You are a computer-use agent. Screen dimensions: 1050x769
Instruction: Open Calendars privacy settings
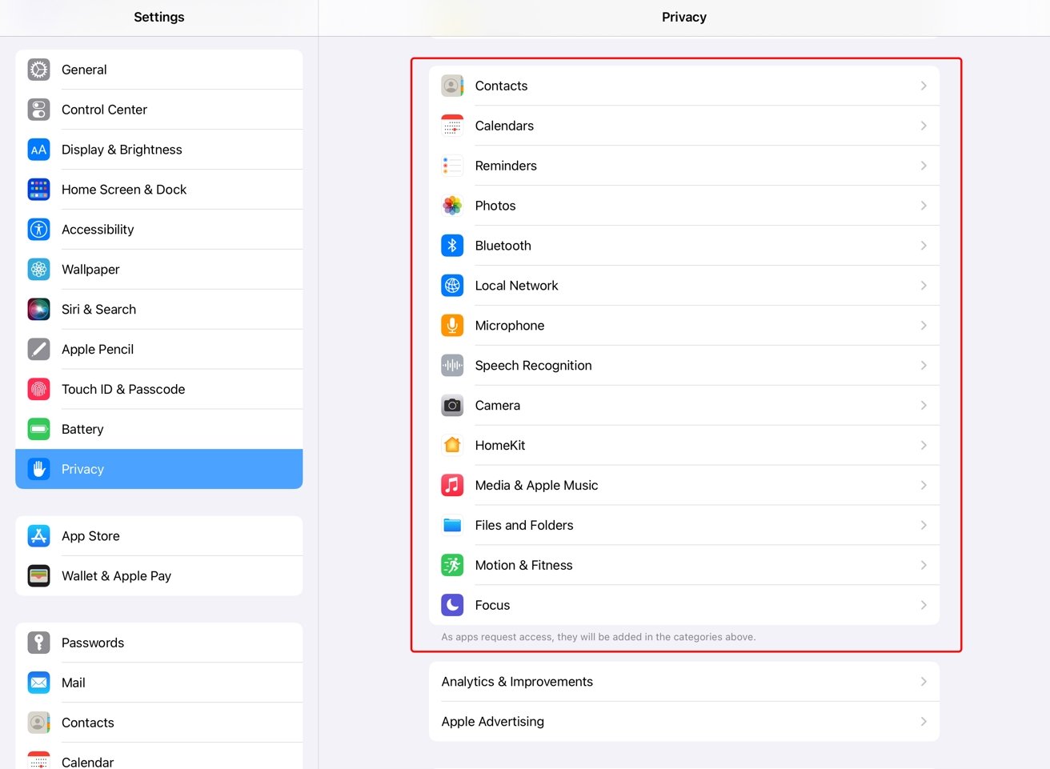coord(504,126)
